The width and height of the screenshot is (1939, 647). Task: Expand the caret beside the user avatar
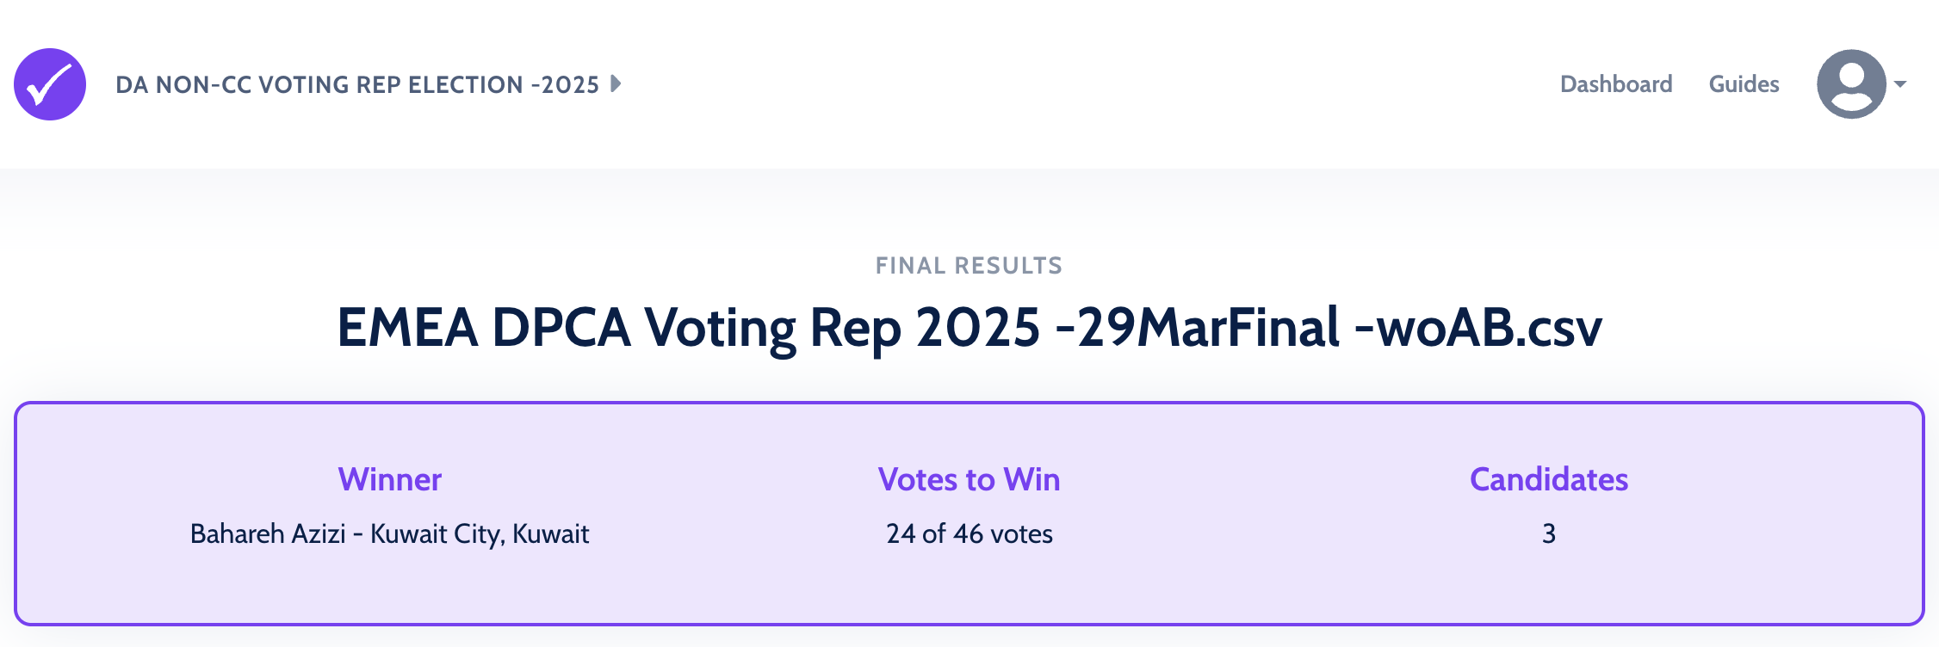click(x=1901, y=84)
